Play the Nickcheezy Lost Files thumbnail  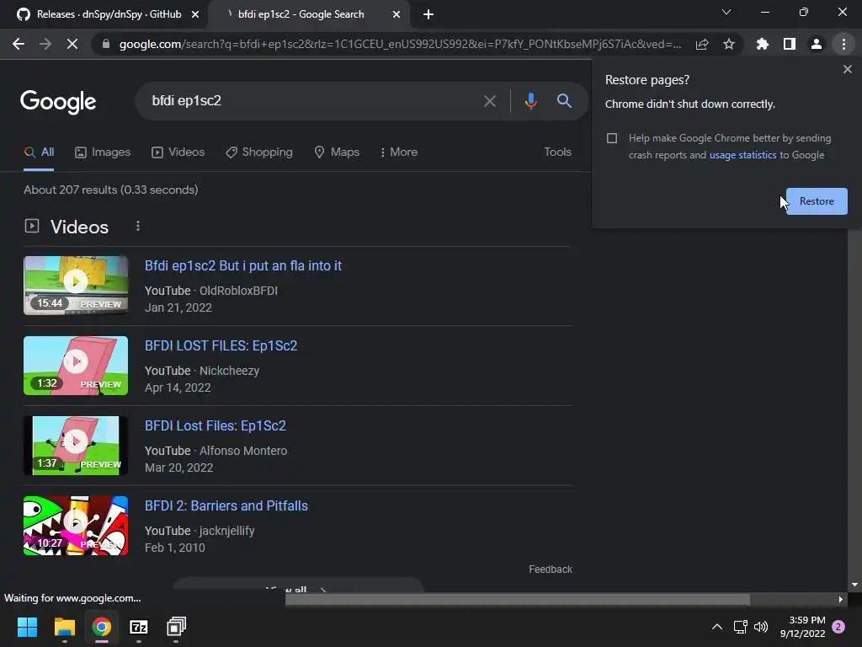point(76,366)
